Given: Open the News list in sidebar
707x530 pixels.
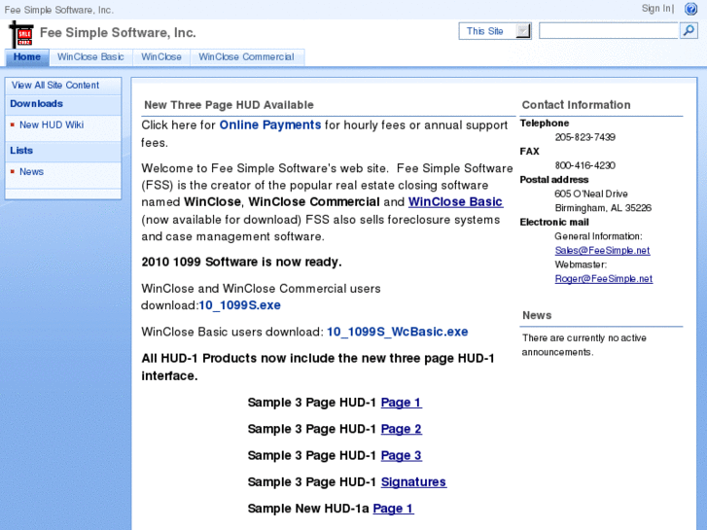Looking at the screenshot, I should [x=31, y=172].
